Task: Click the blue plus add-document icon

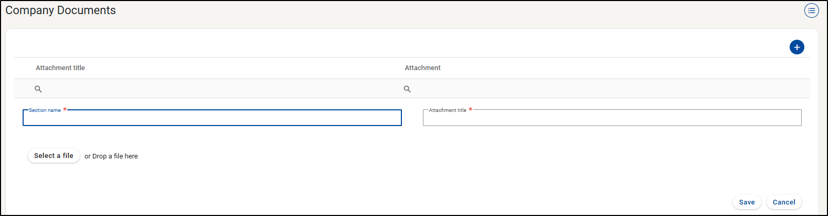Action: coord(796,48)
